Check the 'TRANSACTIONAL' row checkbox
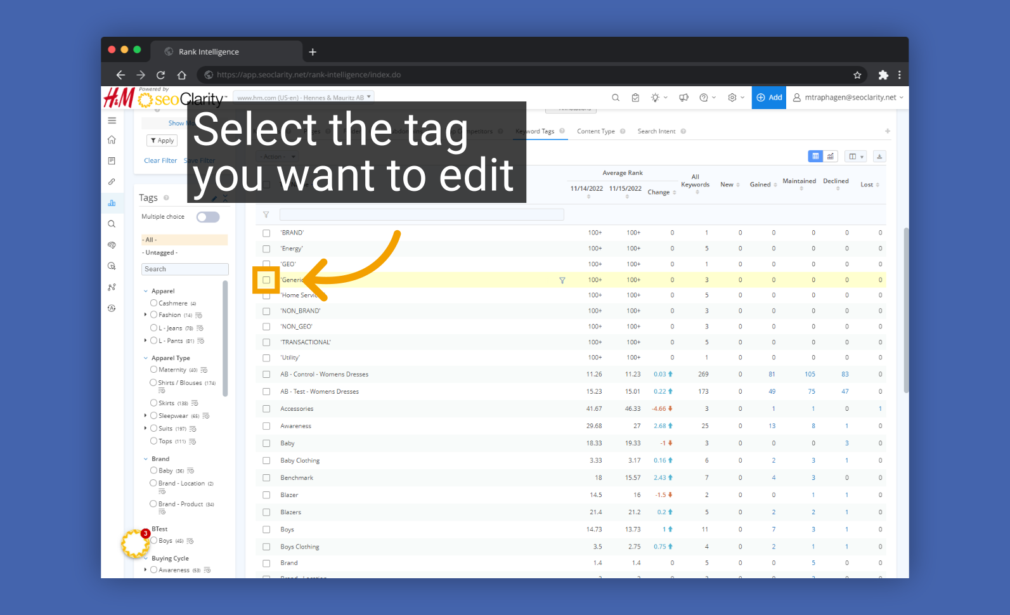The width and height of the screenshot is (1010, 615). 266,342
